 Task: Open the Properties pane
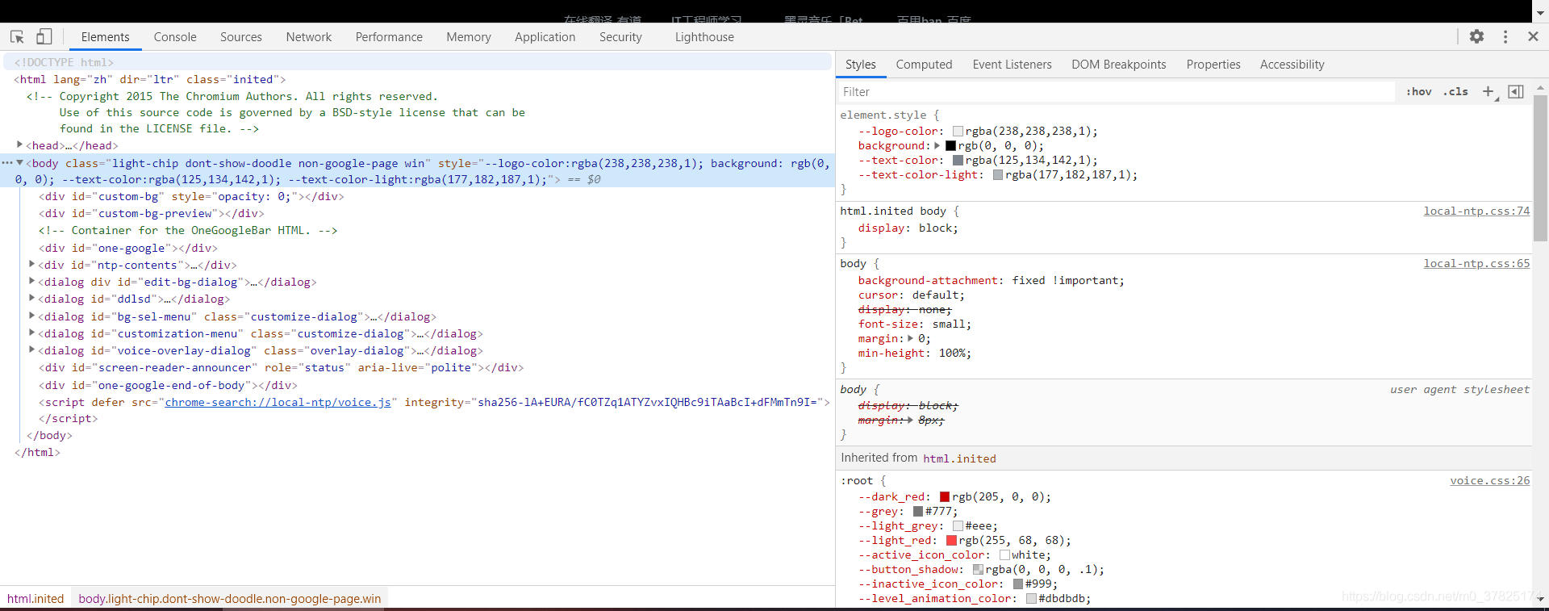[1213, 65]
